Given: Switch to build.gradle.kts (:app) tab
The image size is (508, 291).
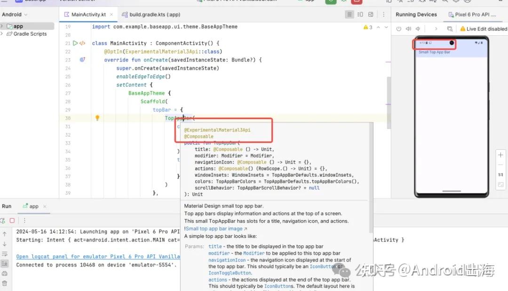Looking at the screenshot, I should point(151,15).
